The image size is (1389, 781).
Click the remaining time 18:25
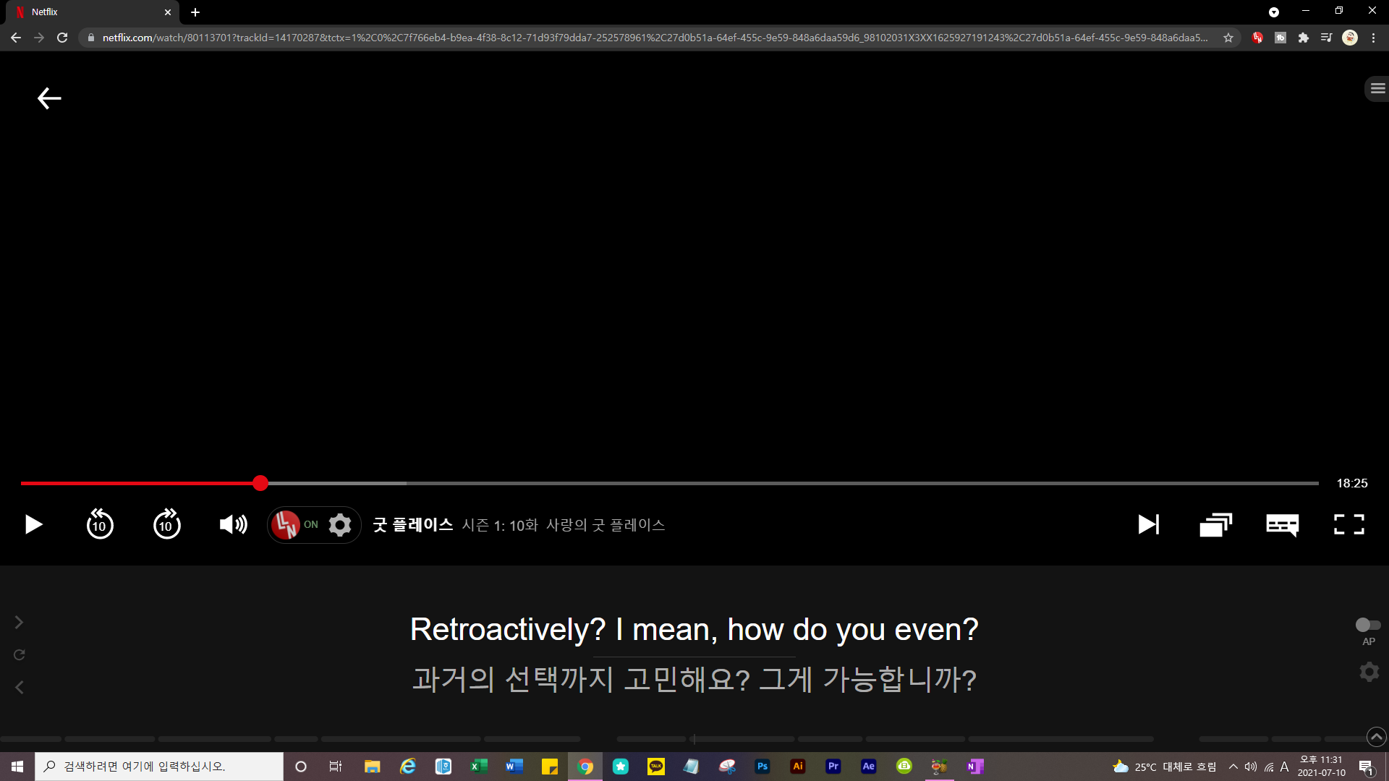click(x=1351, y=483)
